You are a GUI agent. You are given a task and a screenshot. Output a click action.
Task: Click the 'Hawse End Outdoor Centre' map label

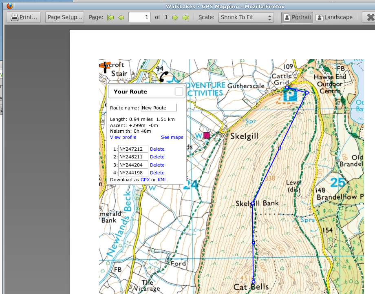tap(330, 84)
